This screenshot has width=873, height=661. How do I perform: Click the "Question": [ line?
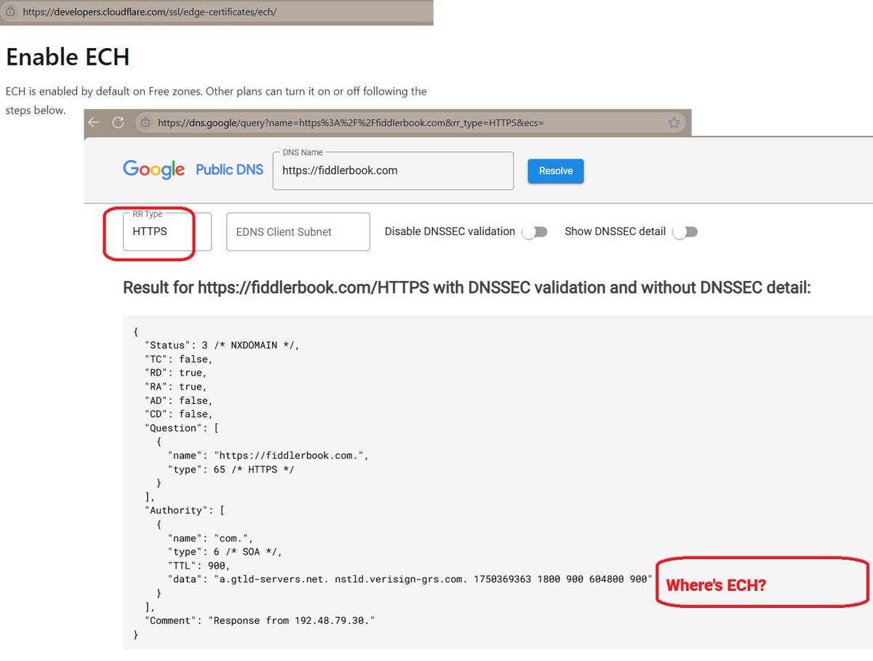coord(182,428)
